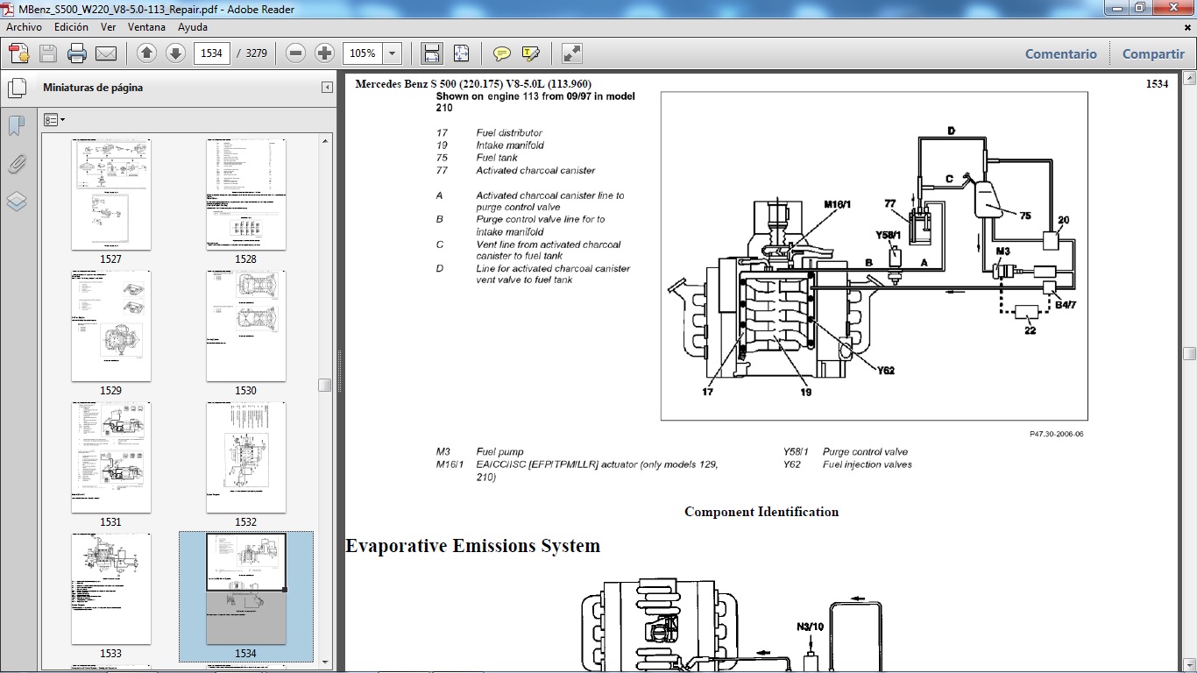Select page 1529 thumbnail
The width and height of the screenshot is (1197, 673).
[x=111, y=326]
